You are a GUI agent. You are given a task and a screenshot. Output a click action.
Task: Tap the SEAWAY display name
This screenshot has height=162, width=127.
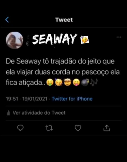55,39
